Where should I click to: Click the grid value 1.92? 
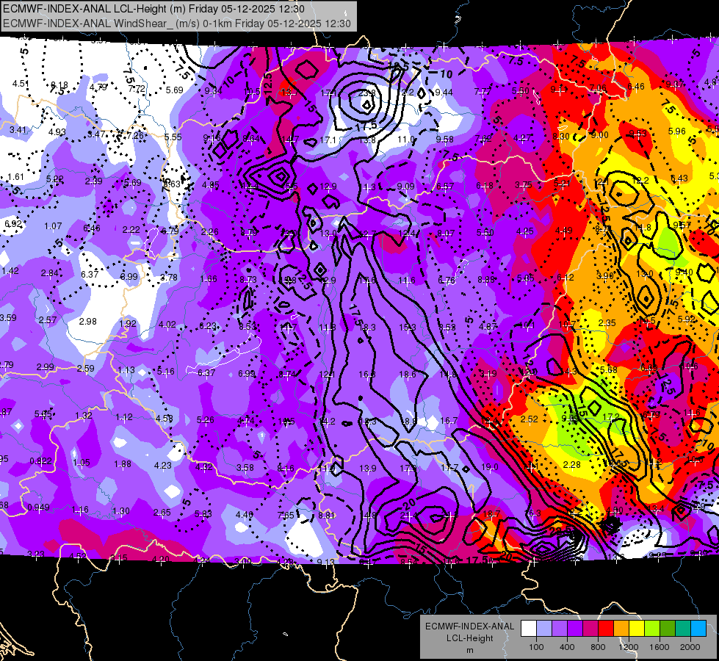tap(128, 323)
